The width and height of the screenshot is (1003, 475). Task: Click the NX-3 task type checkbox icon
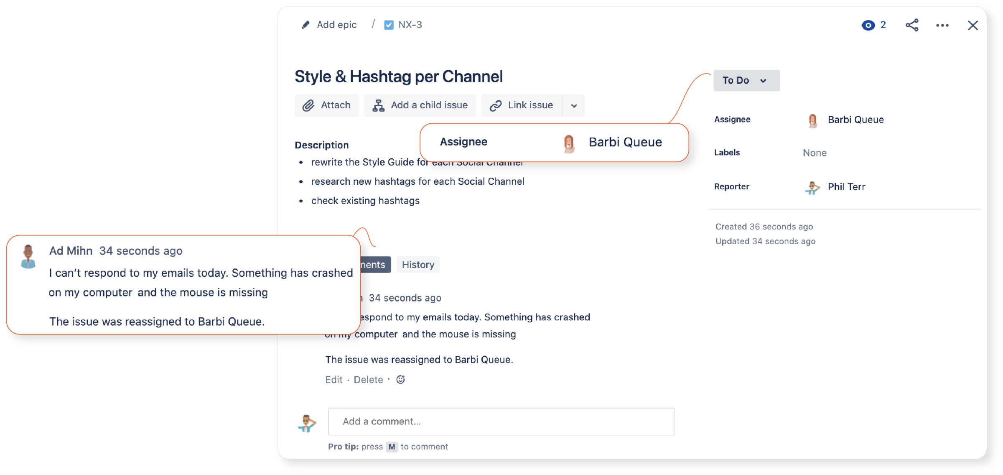389,25
